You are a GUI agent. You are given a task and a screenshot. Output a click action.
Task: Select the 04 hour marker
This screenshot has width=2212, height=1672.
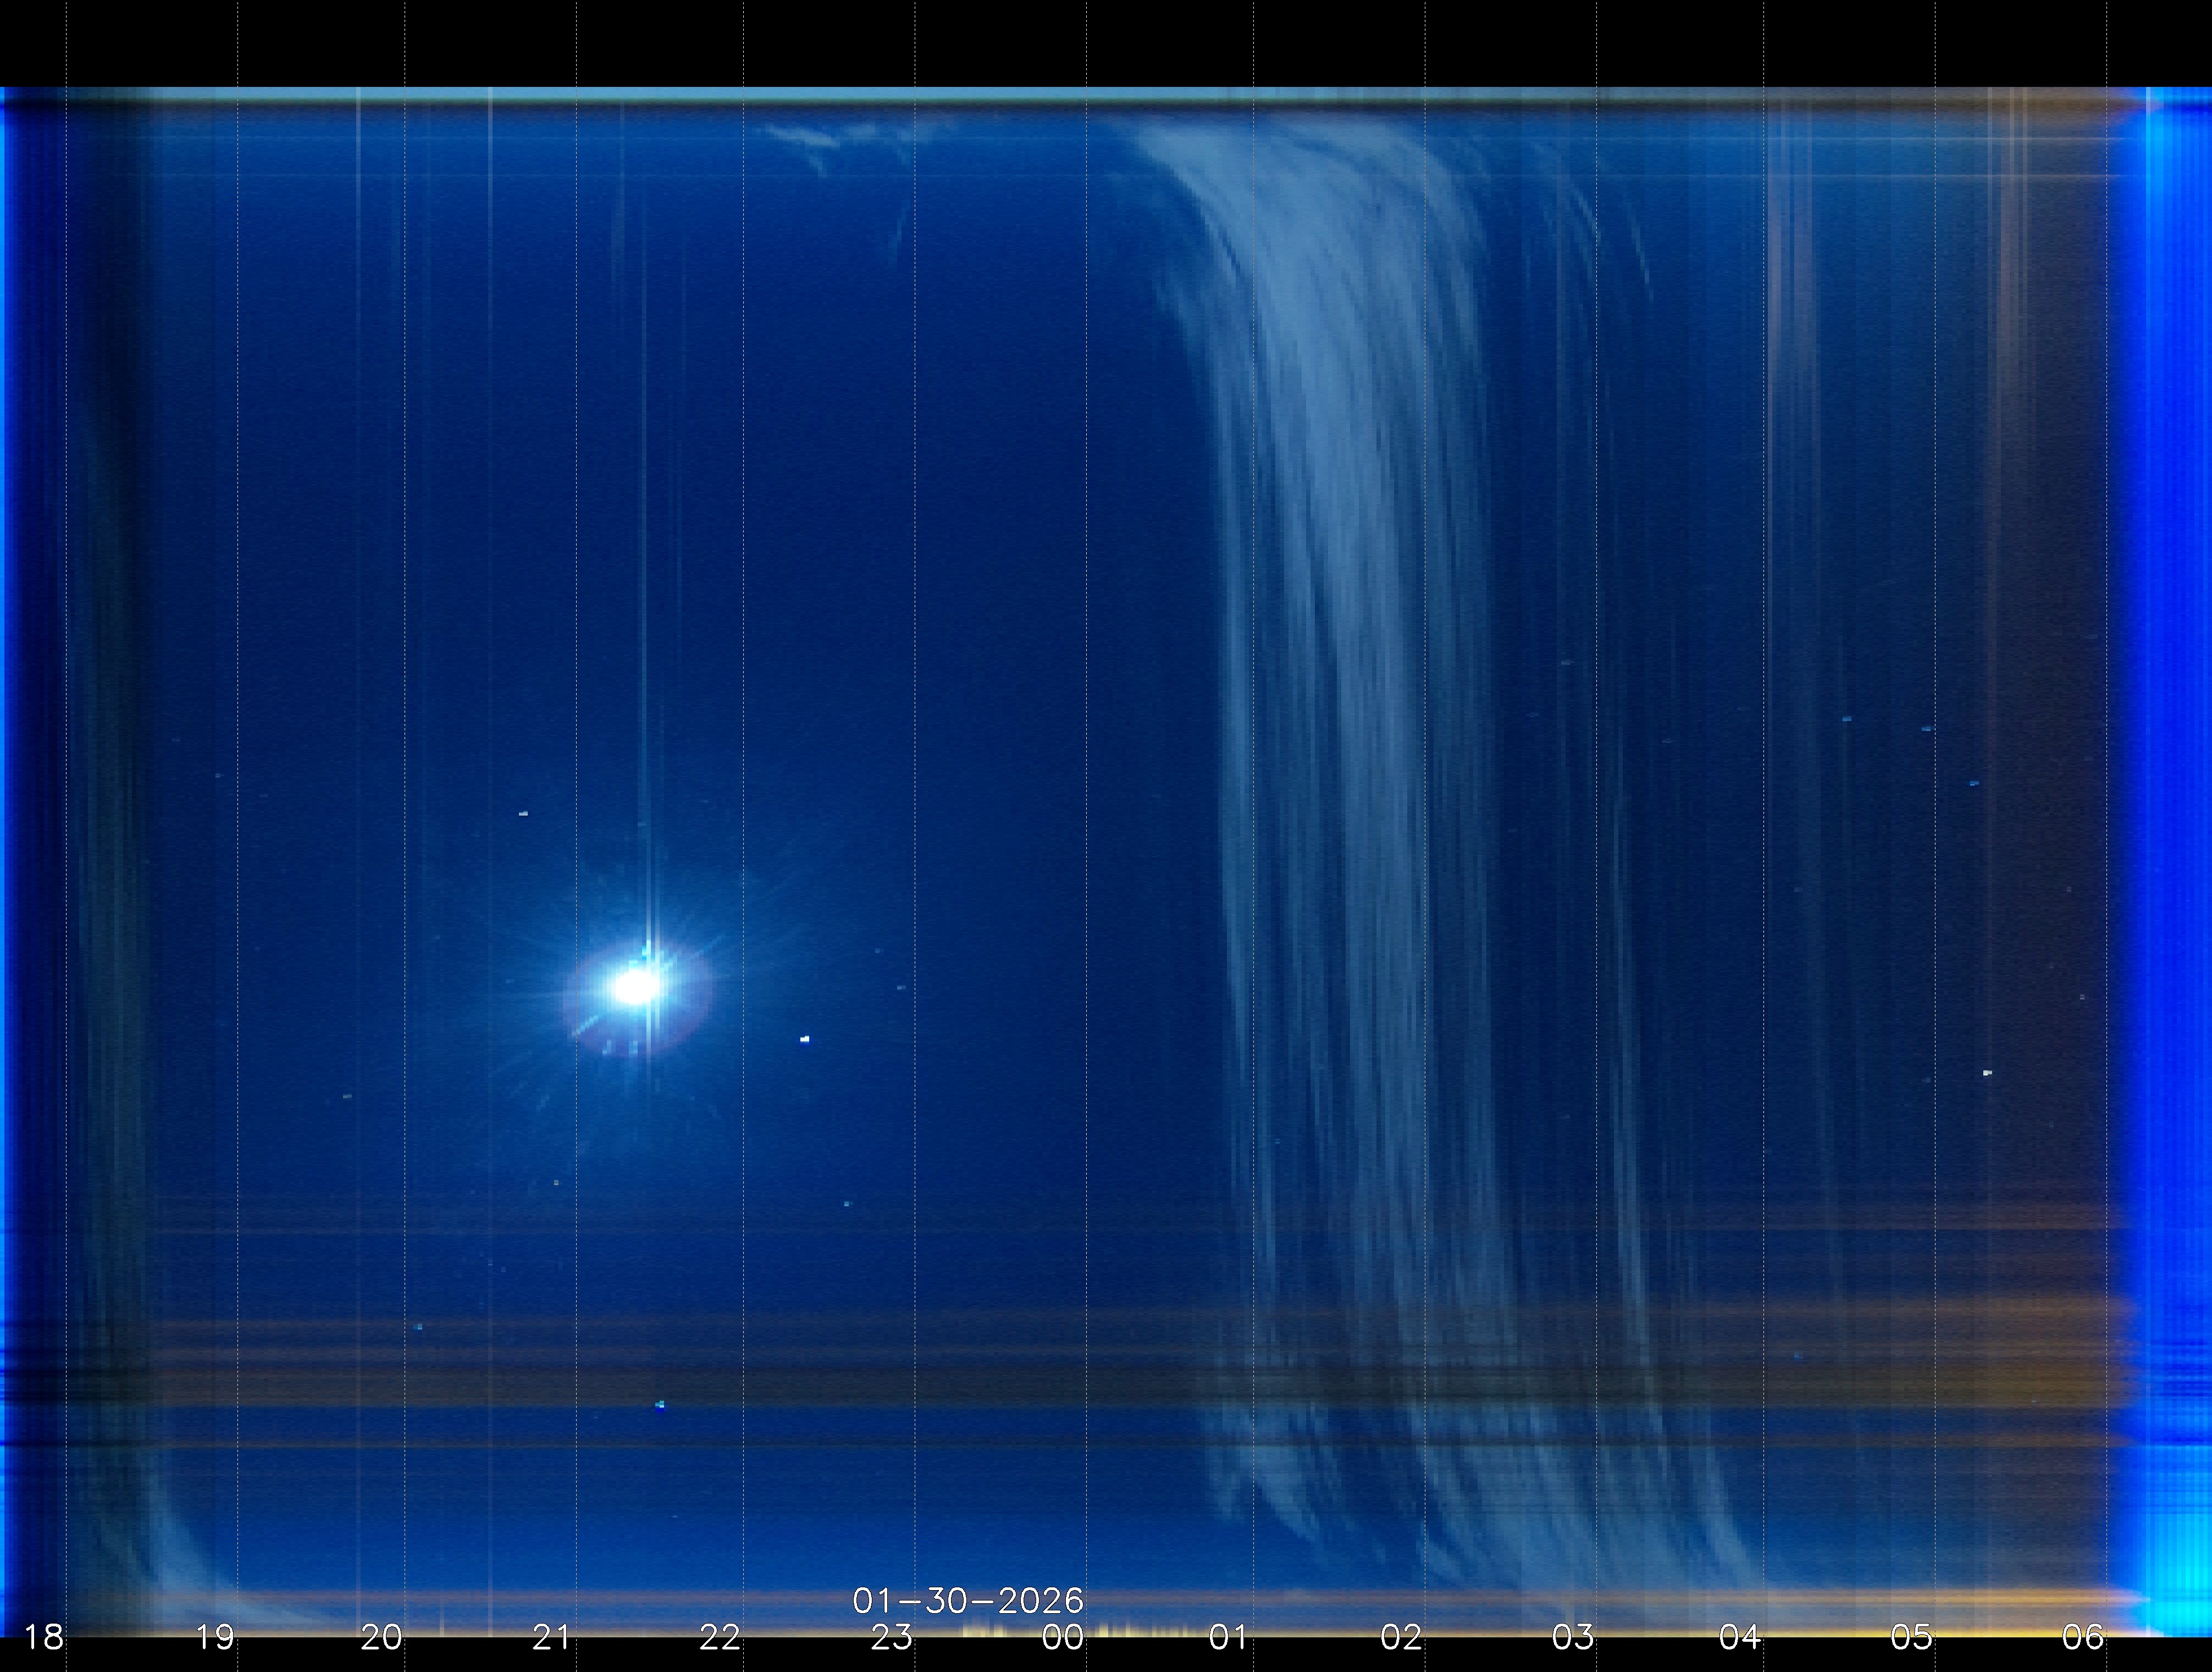(x=1740, y=1638)
